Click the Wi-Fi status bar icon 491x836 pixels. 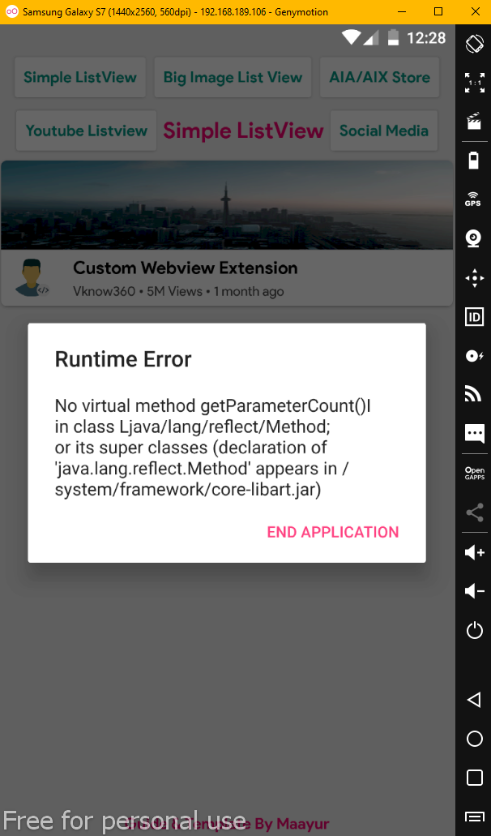352,37
